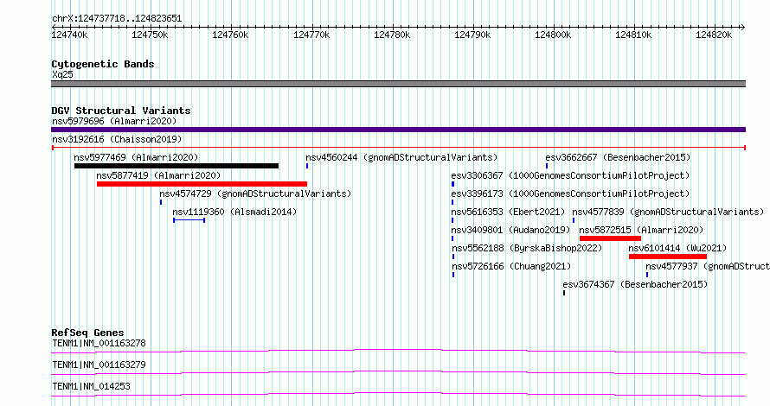Click the thin red nsv3192616 variant line
770x406 pixels.
pos(399,148)
